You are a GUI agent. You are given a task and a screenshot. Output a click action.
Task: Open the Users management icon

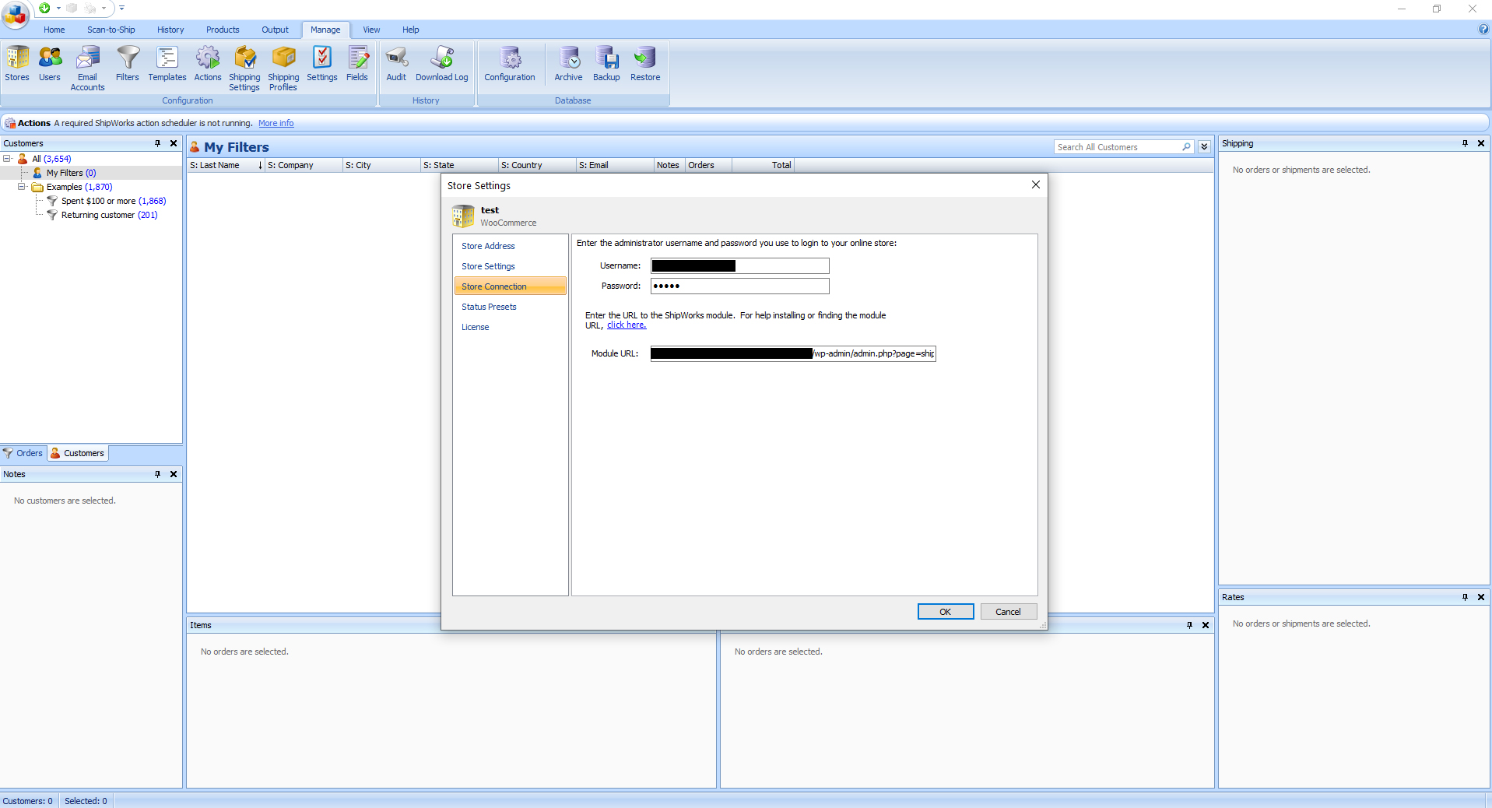(50, 64)
